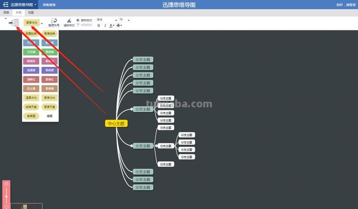
Task: Open the 字体 font family dropdown
Action: click(x=106, y=19)
